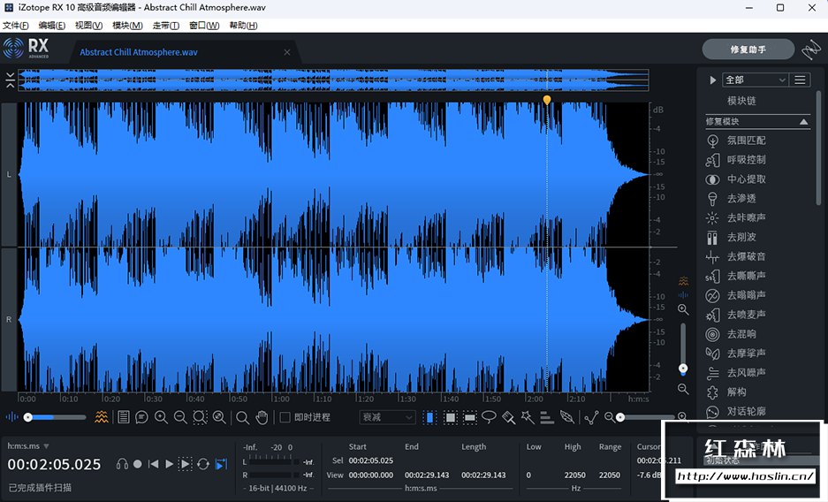Switch to Abstract Chill Atmosphere.wav tab
Viewport: 828px width, 502px height.
(x=138, y=52)
